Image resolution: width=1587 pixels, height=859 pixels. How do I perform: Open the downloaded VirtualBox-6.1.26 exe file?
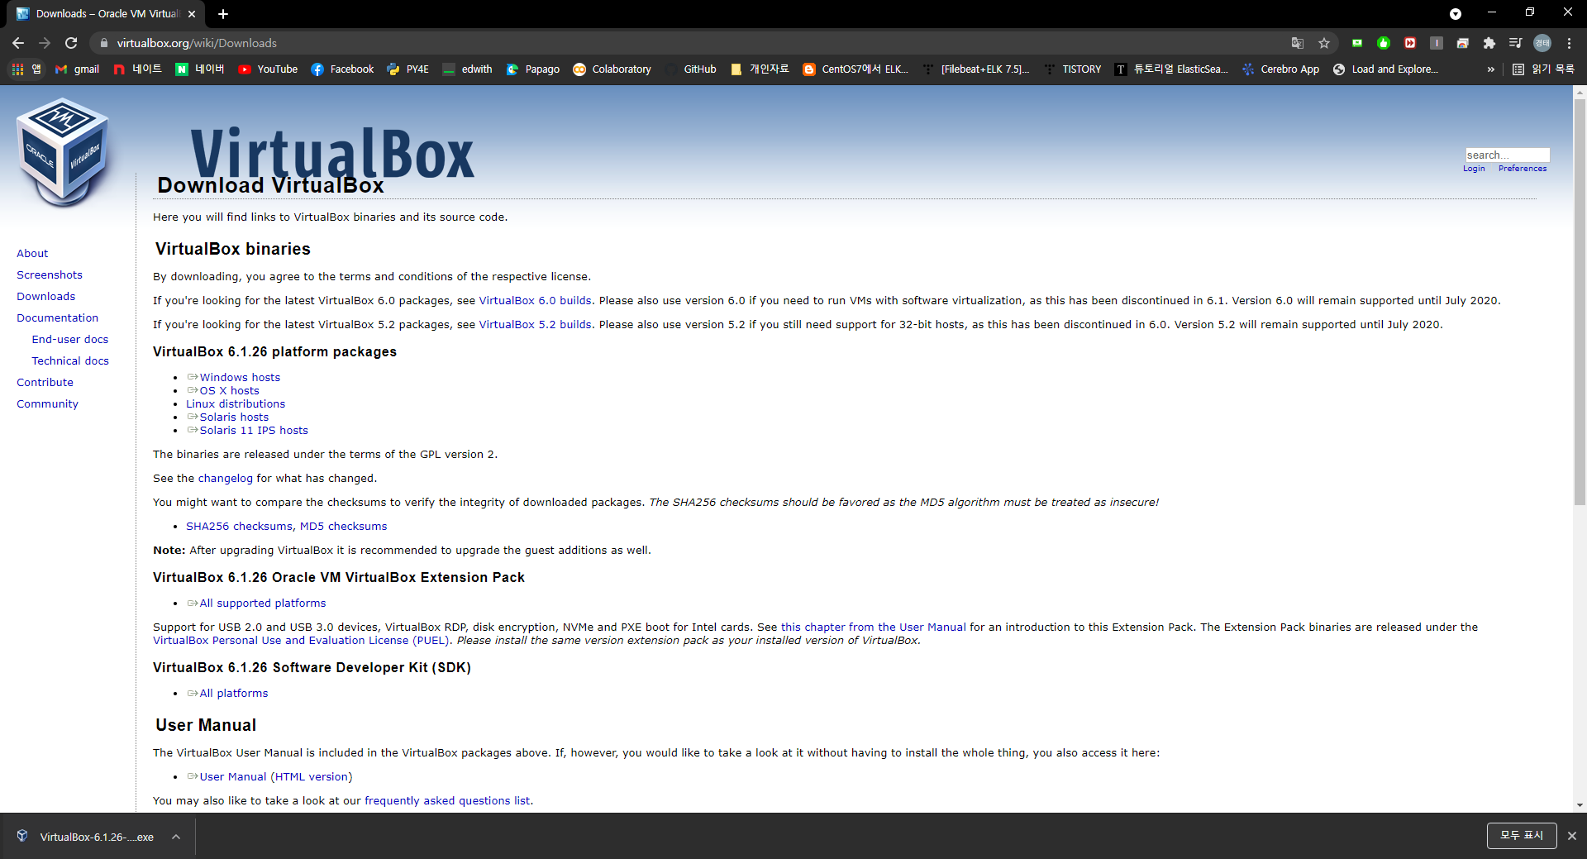click(86, 837)
